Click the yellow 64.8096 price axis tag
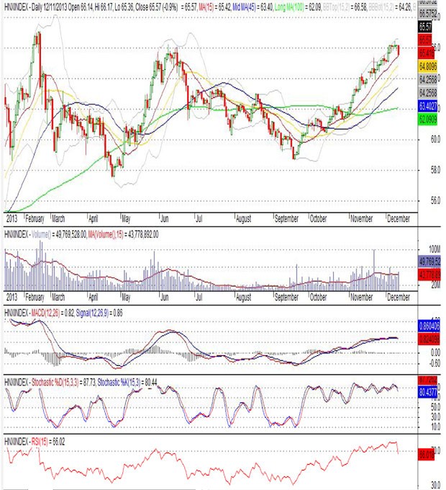This screenshot has height=490, width=446. 428,64
